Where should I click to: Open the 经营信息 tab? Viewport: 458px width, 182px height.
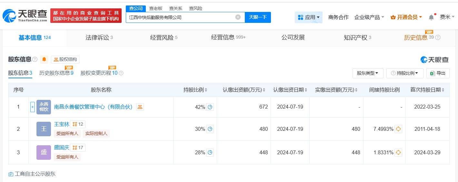[x=228, y=38]
